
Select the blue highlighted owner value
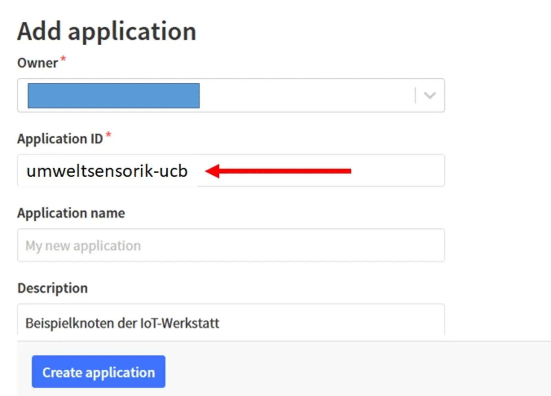tap(113, 96)
